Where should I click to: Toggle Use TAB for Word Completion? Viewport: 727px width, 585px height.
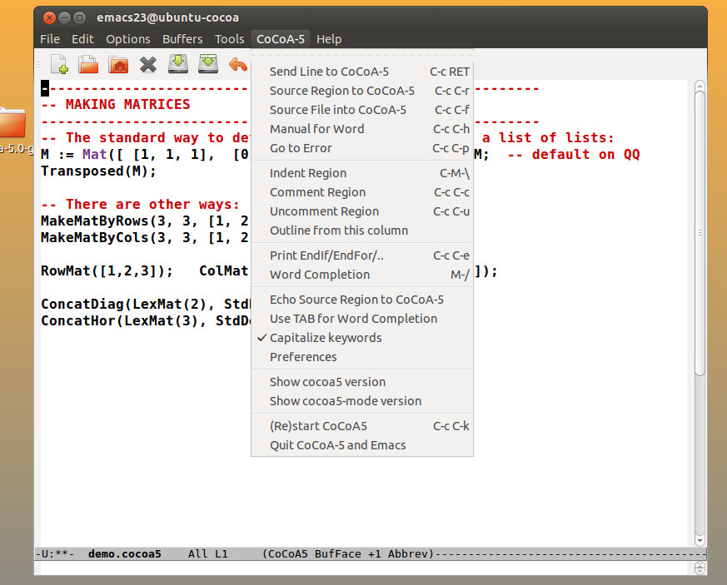click(x=361, y=319)
